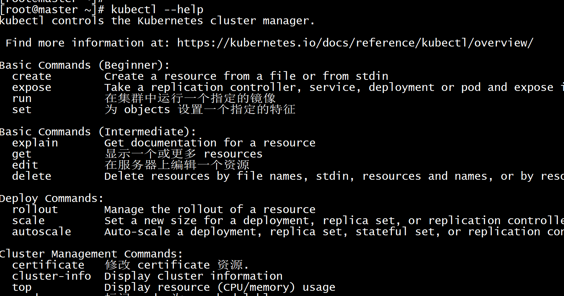
Task: Click the 'cluster-info' command name
Action: tap(52, 276)
